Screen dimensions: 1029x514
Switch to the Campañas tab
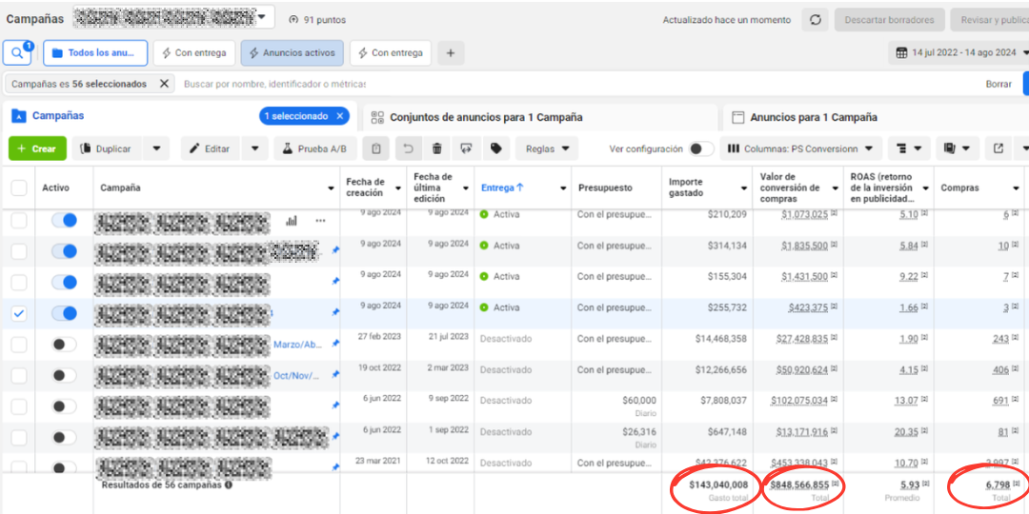pos(58,116)
